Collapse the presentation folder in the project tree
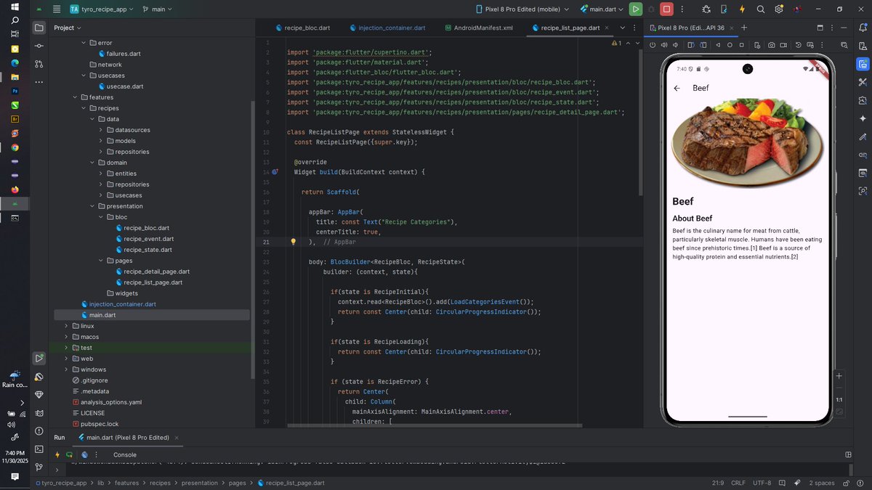The image size is (872, 490). pos(92,205)
